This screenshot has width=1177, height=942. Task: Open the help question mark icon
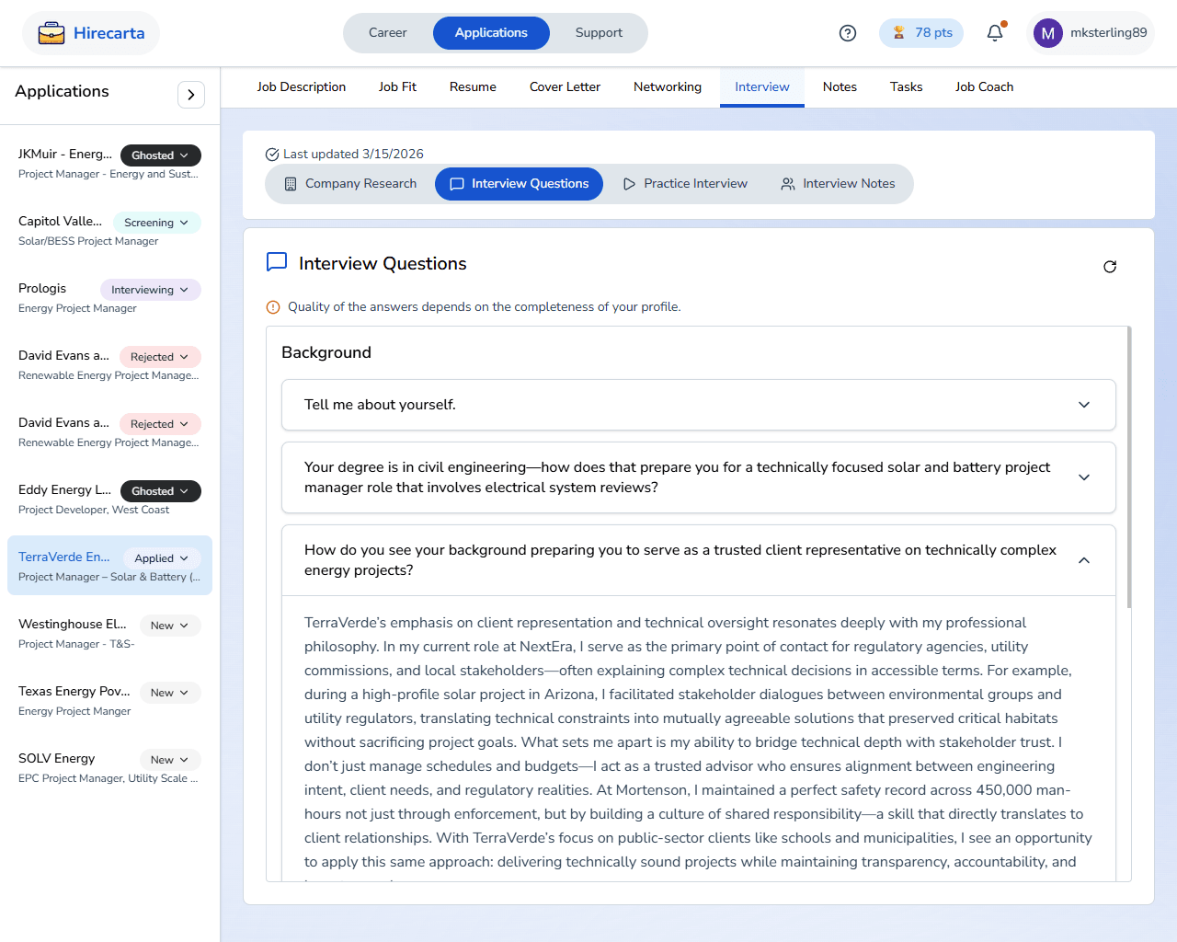[x=848, y=33]
